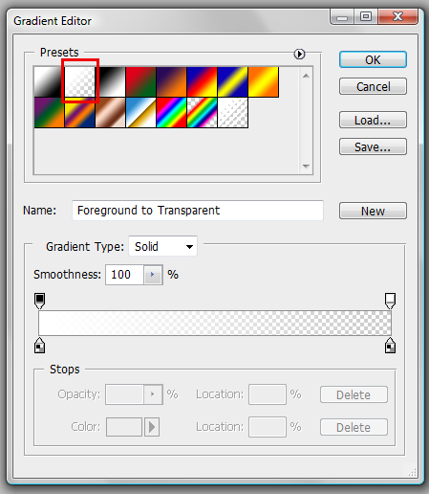Open the Gradient Type dropdown
Screen dimensions: 429x494
click(162, 246)
